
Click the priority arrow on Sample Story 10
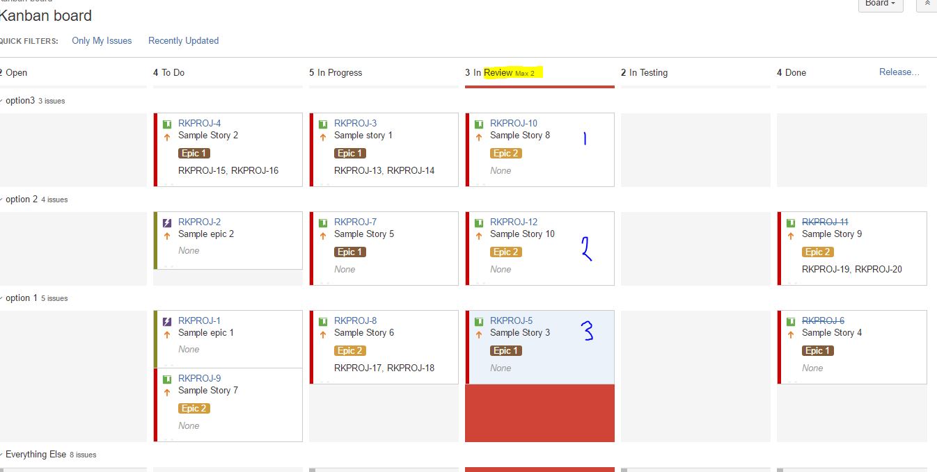point(479,236)
